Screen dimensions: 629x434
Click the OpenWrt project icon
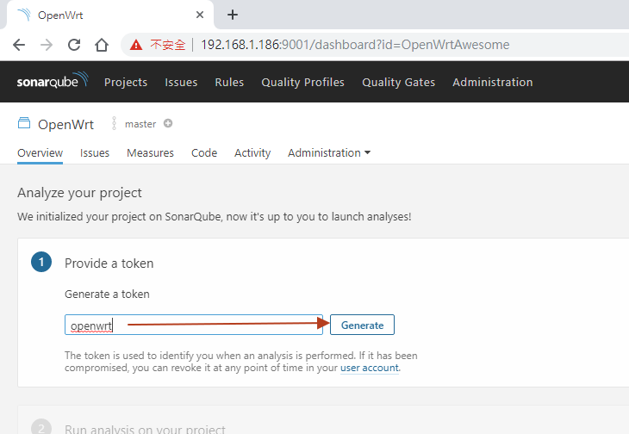(24, 123)
